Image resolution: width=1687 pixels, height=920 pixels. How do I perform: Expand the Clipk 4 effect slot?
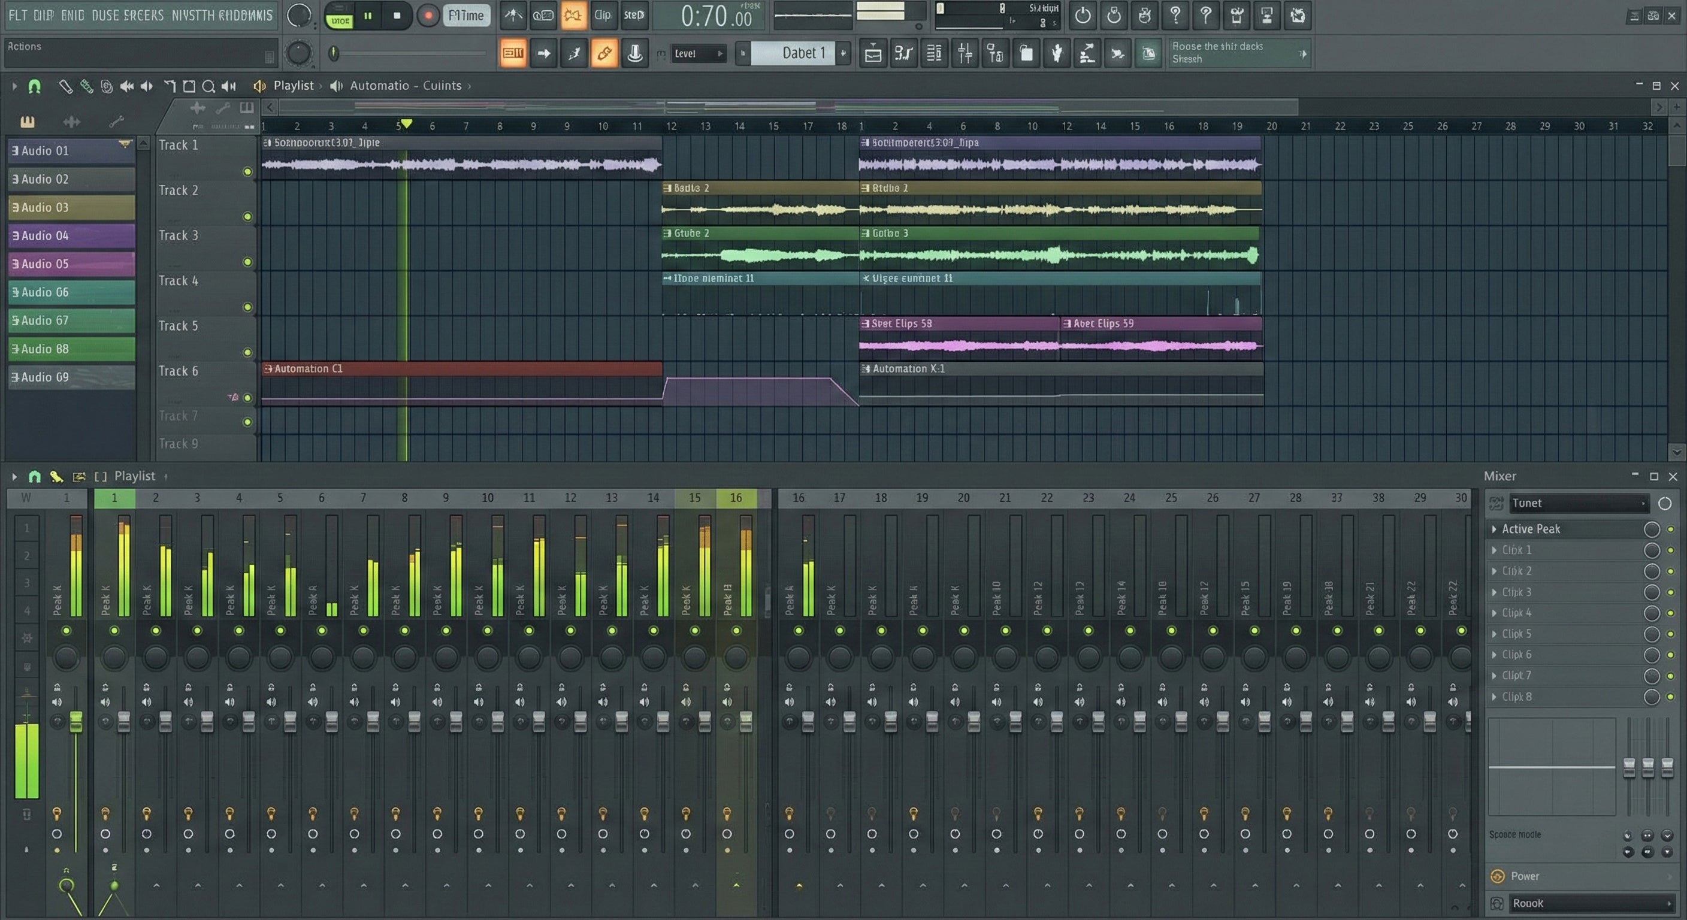pos(1495,613)
